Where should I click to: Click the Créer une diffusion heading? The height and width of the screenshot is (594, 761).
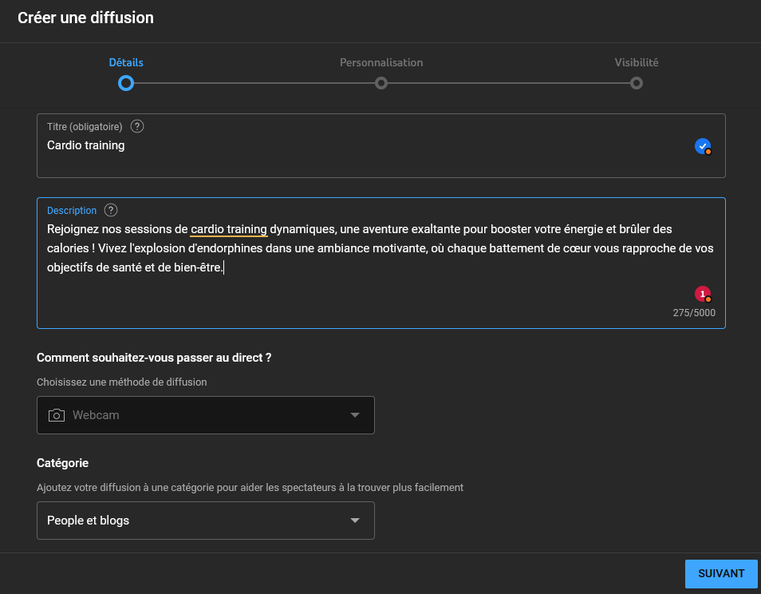(86, 18)
